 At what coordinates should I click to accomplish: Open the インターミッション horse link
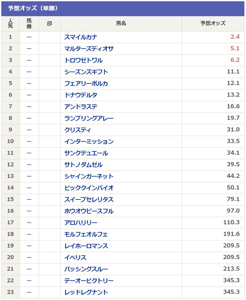[x=89, y=141]
